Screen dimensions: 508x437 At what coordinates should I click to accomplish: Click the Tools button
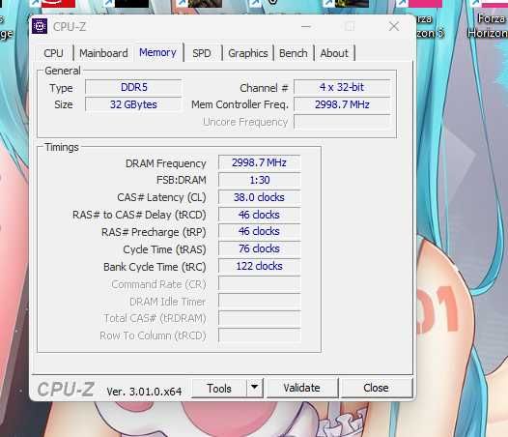tap(219, 388)
